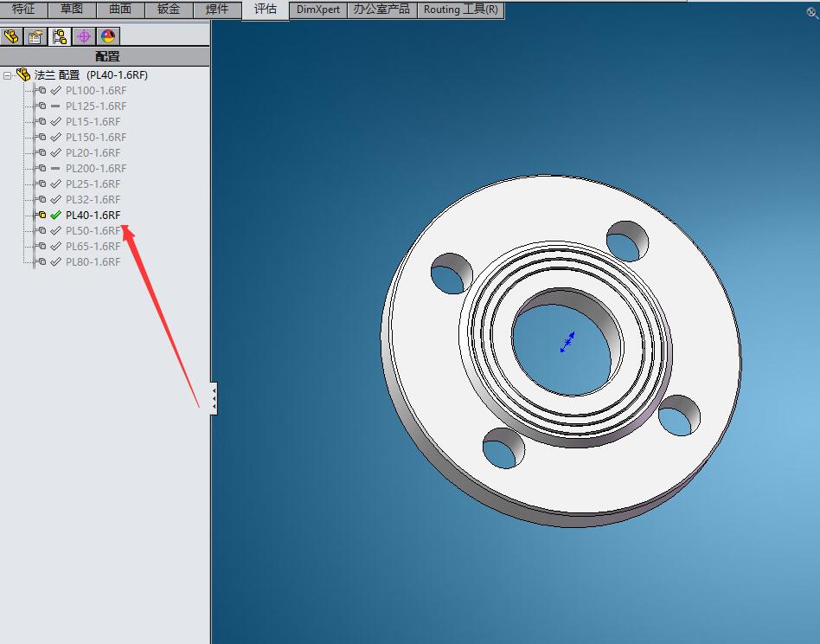Select the PL200-1.6RF configuration
Screen dimensions: 820x644
[96, 169]
